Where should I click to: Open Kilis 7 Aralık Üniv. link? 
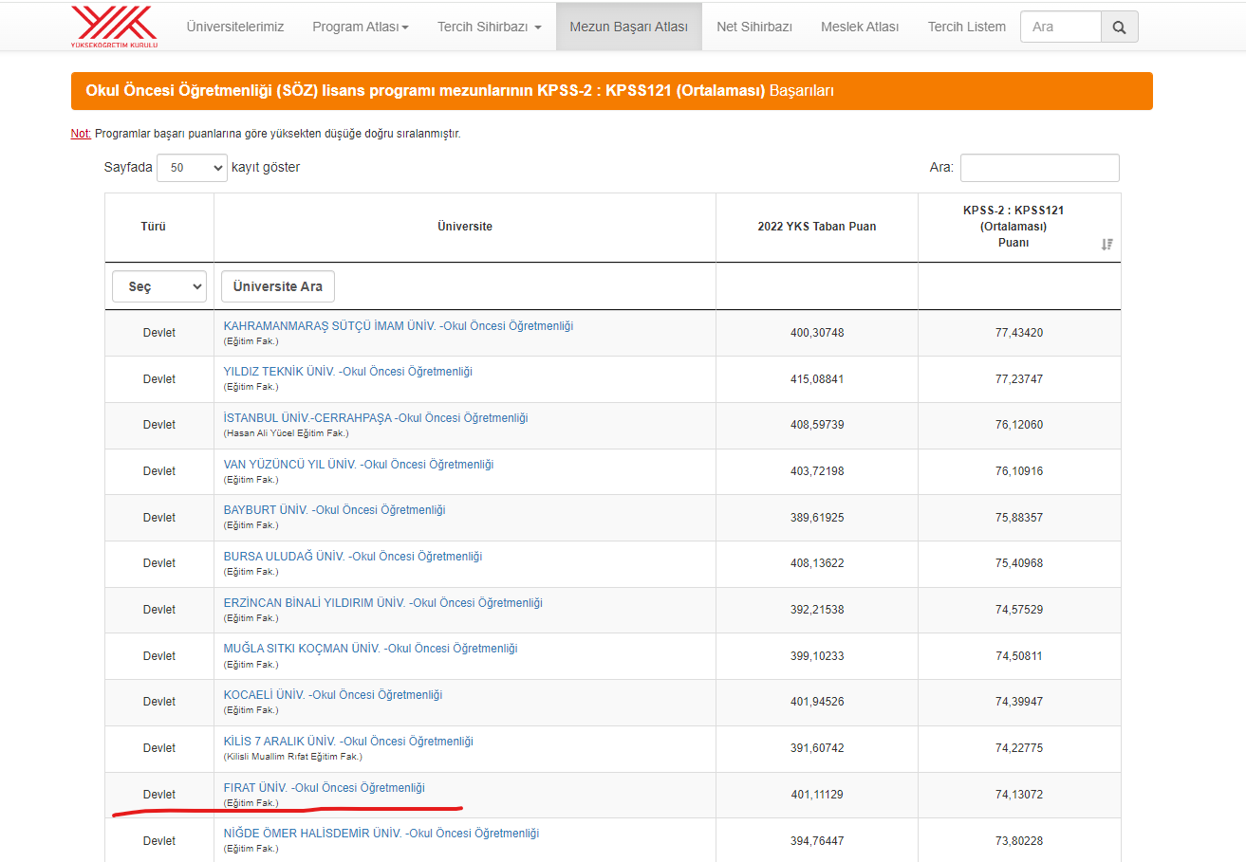point(349,742)
